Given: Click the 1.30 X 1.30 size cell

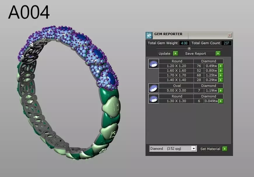Looking at the screenshot, I should (x=176, y=101).
